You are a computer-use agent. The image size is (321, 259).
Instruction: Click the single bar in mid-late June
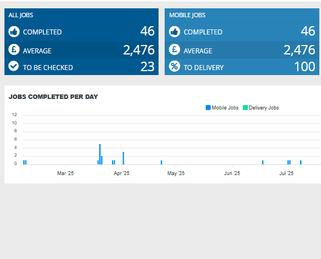pos(263,162)
